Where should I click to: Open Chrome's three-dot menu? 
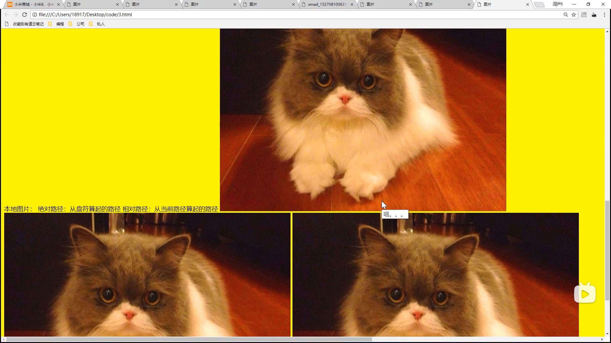[604, 15]
